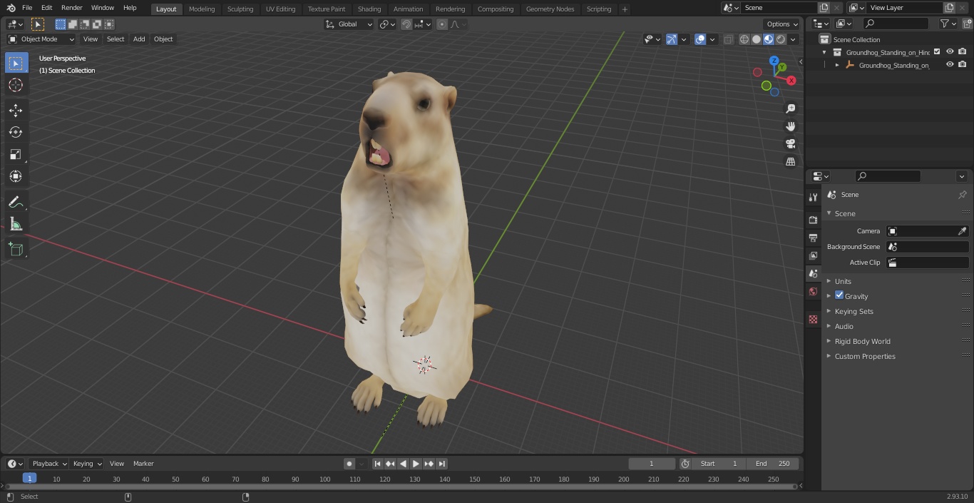Screen dimensions: 974x503
Task: Switch to Geometry Nodes workspace tab
Action: [x=550, y=9]
